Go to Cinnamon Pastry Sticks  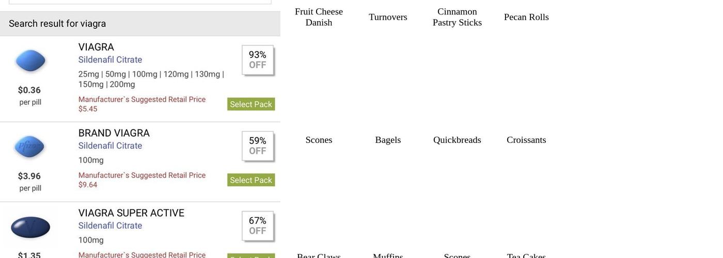click(x=457, y=17)
